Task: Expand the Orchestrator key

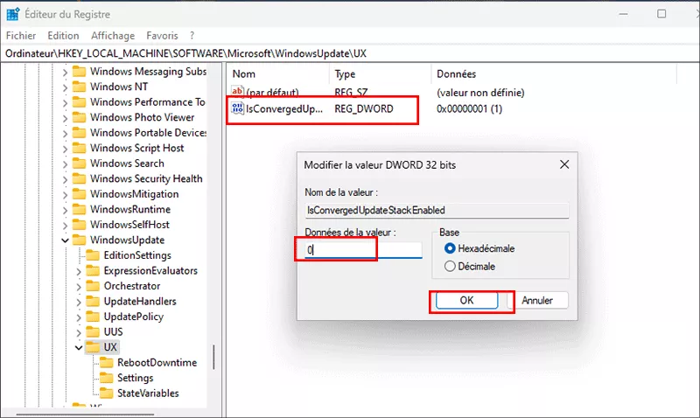Action: (x=79, y=287)
